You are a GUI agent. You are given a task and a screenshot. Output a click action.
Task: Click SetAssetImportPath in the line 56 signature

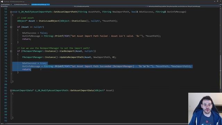[66, 12]
